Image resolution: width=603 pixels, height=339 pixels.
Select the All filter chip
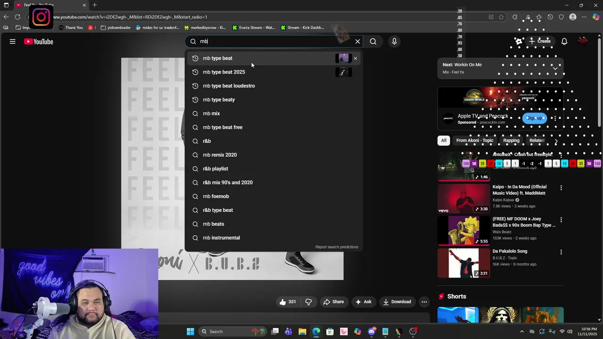444,140
